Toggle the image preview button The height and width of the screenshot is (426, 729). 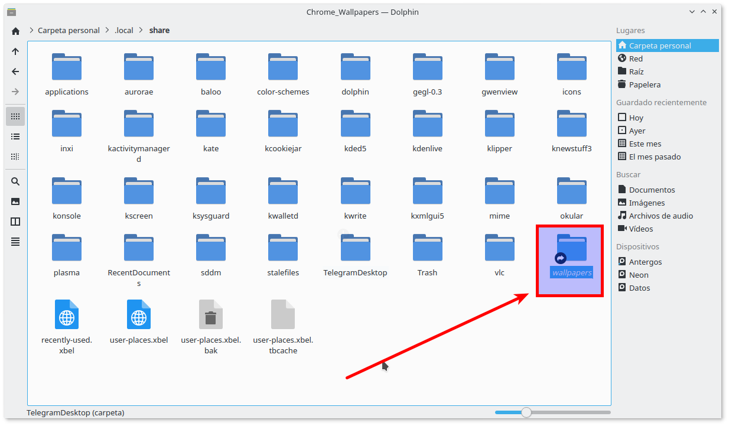pos(15,201)
